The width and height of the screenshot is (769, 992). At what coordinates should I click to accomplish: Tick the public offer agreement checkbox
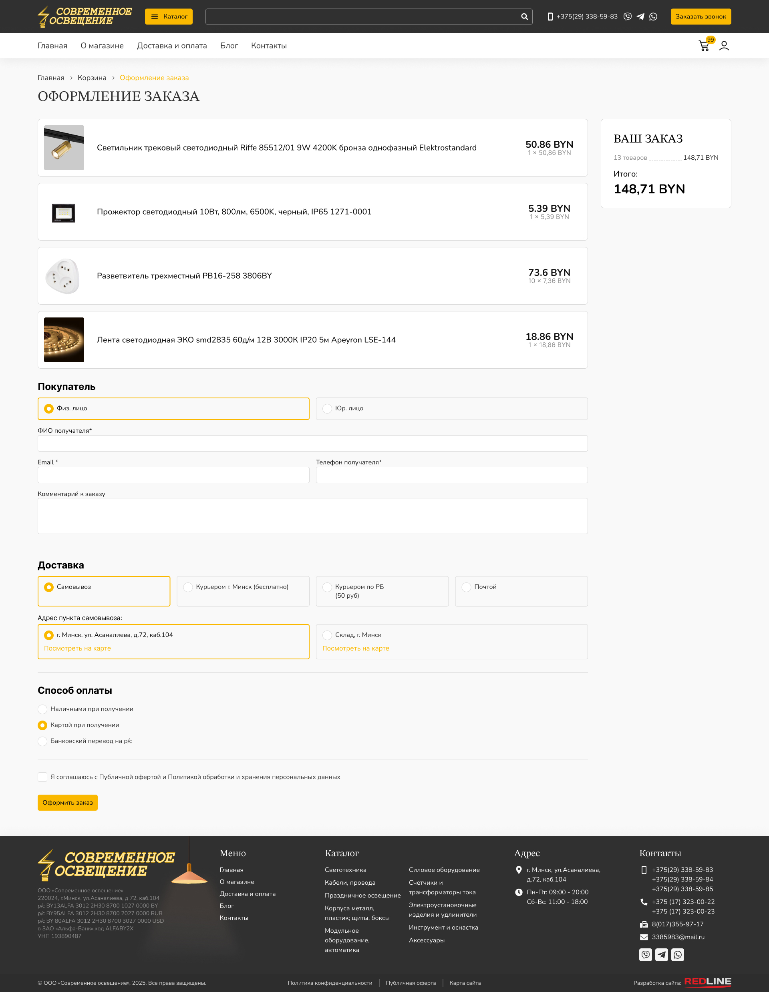(43, 777)
